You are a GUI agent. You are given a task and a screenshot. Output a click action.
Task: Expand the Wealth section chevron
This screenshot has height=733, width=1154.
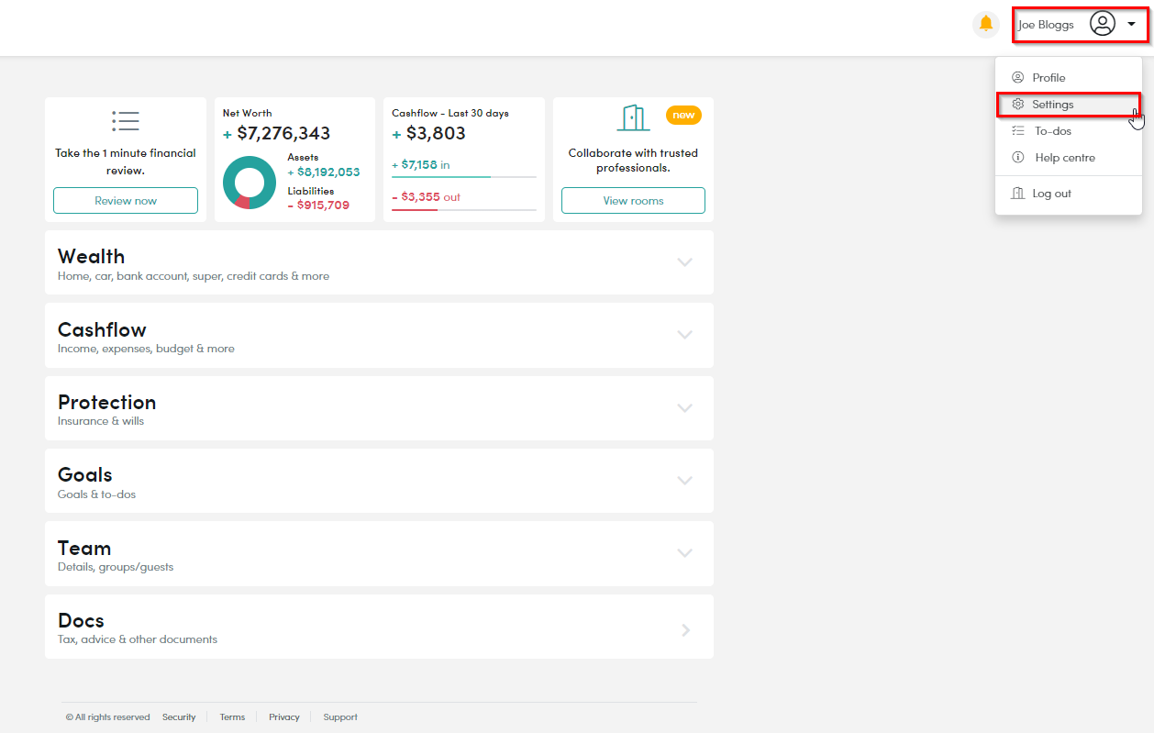[x=684, y=262]
